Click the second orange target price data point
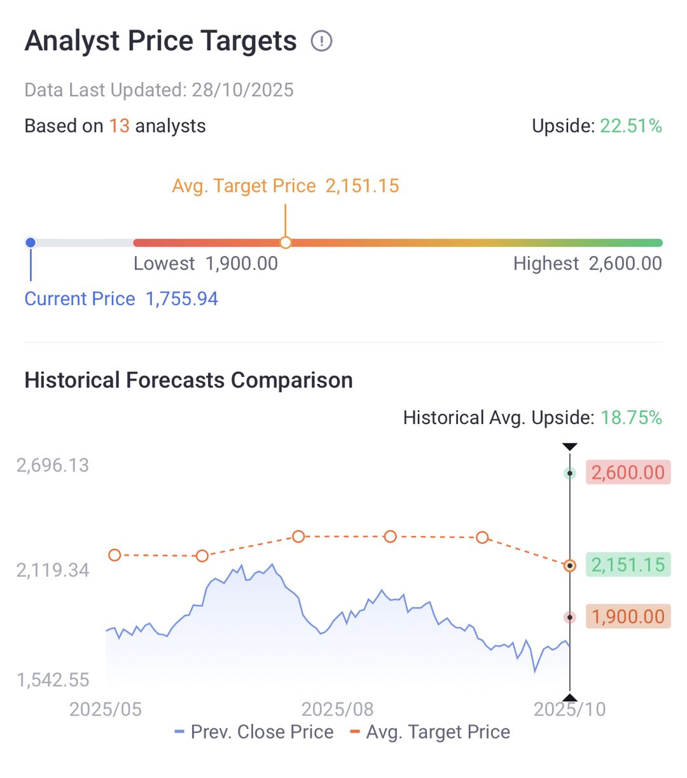Image resolution: width=687 pixels, height=778 pixels. pos(202,556)
